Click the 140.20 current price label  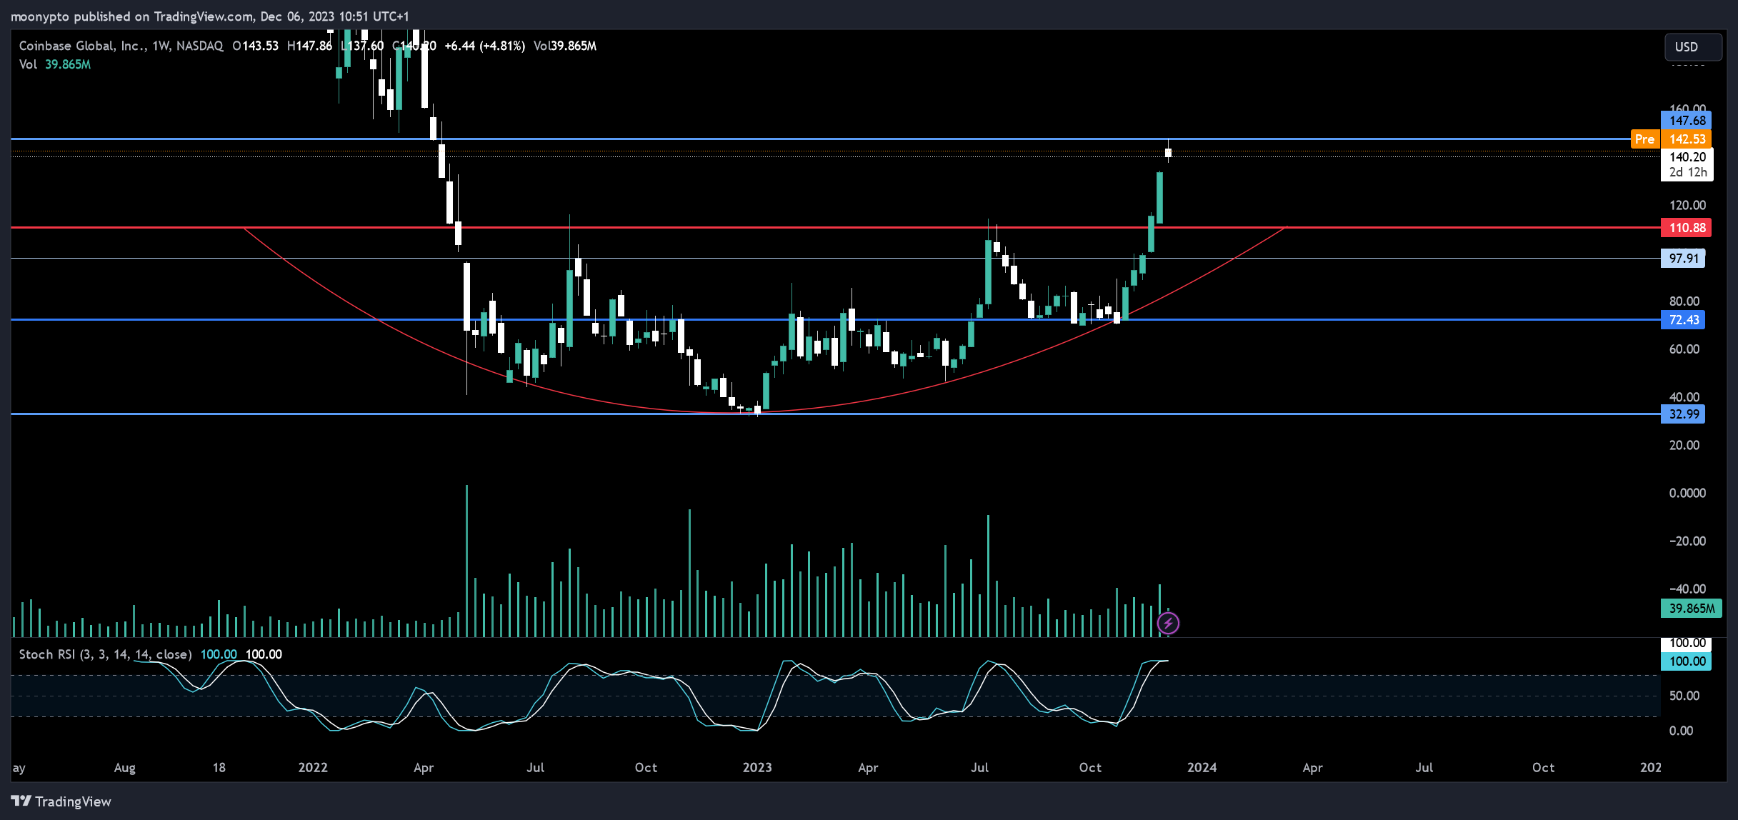[1687, 156]
